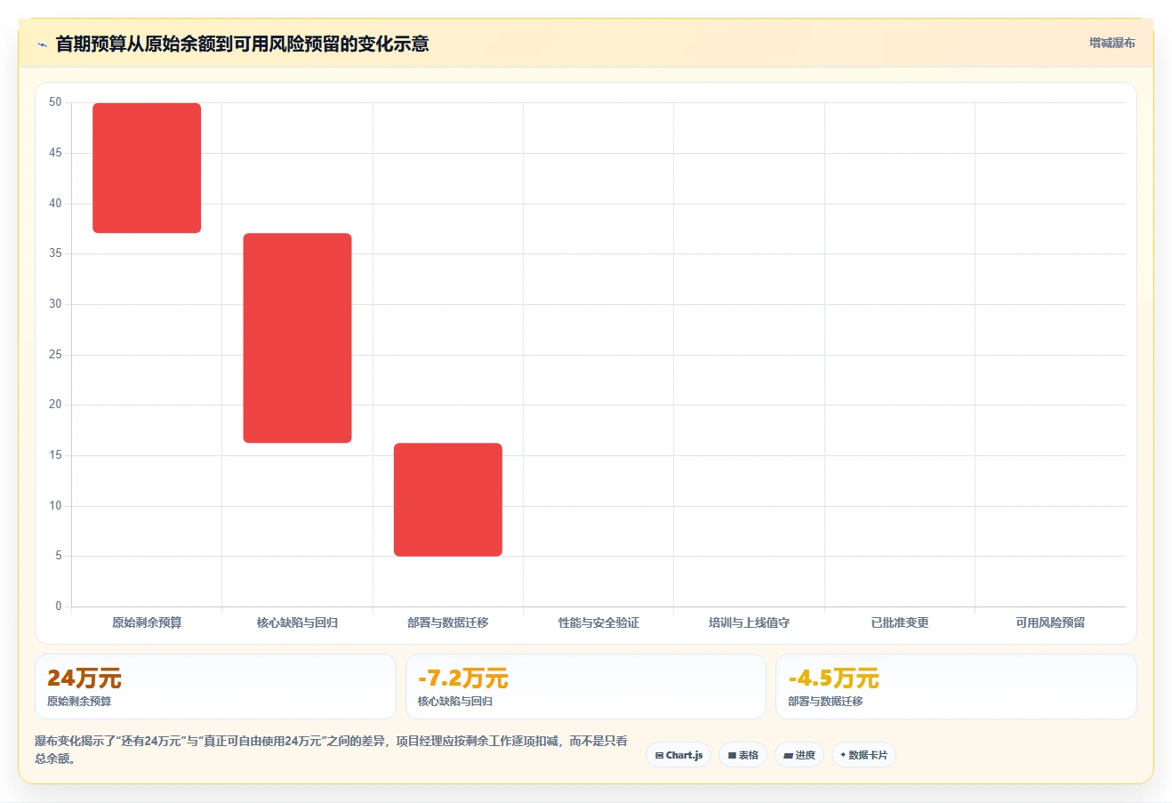Select the 已批准变更 x-axis label
The width and height of the screenshot is (1172, 803).
point(900,622)
